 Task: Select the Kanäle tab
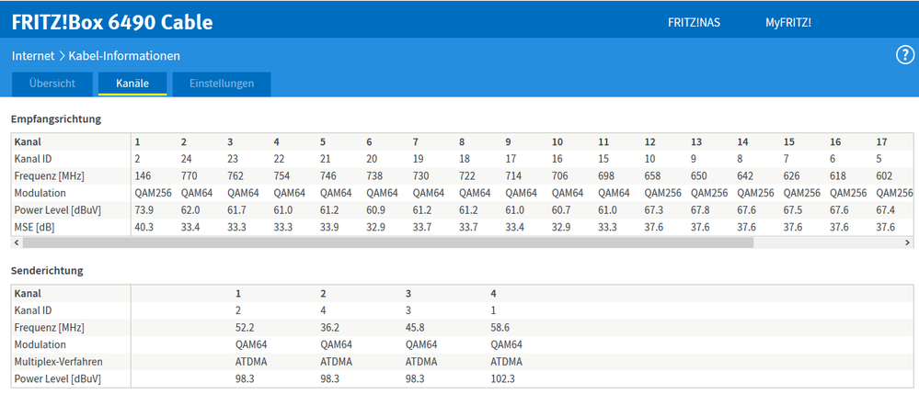click(132, 84)
